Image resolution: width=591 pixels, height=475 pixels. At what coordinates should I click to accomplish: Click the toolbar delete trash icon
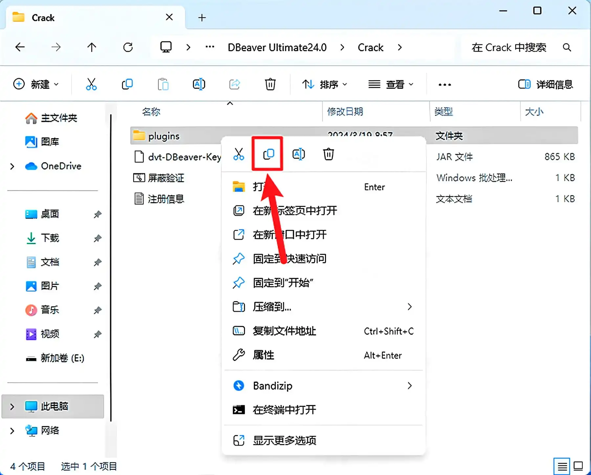(270, 84)
